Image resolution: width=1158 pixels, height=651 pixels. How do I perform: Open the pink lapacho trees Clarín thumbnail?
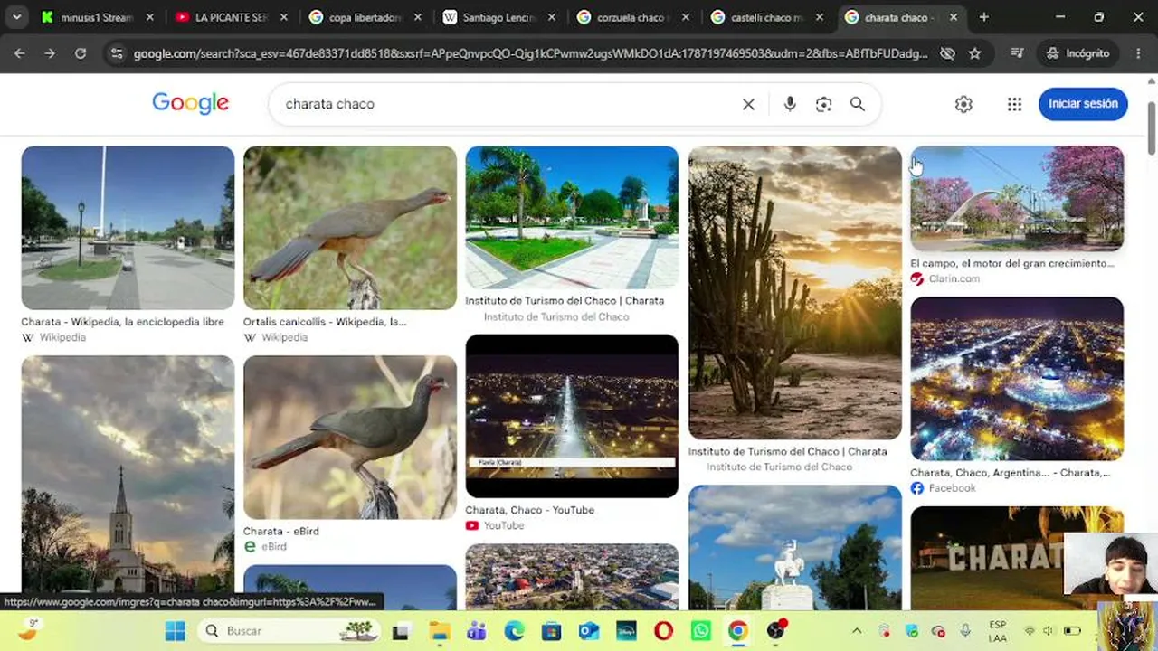1017,199
